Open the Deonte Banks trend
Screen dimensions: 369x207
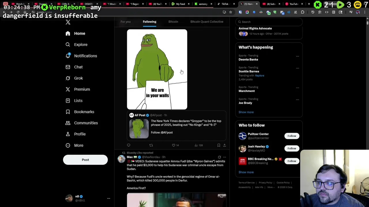248,60
